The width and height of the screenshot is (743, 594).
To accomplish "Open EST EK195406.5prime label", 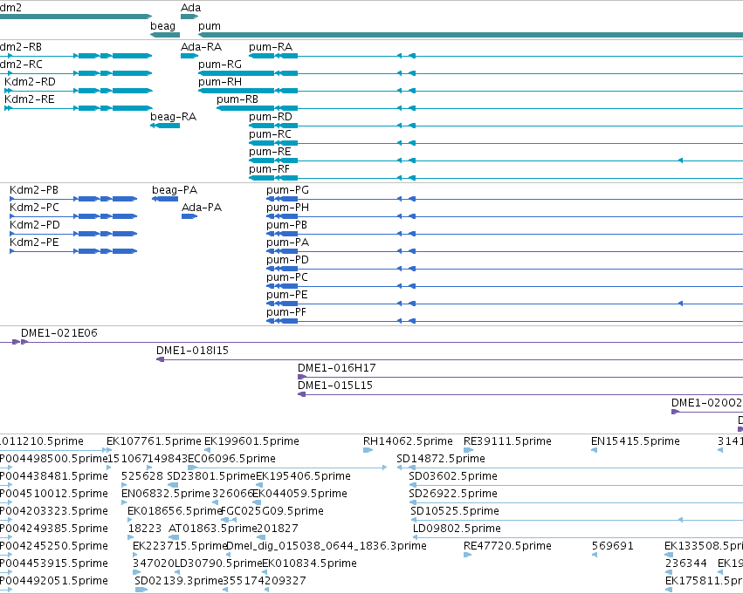I will tap(303, 476).
